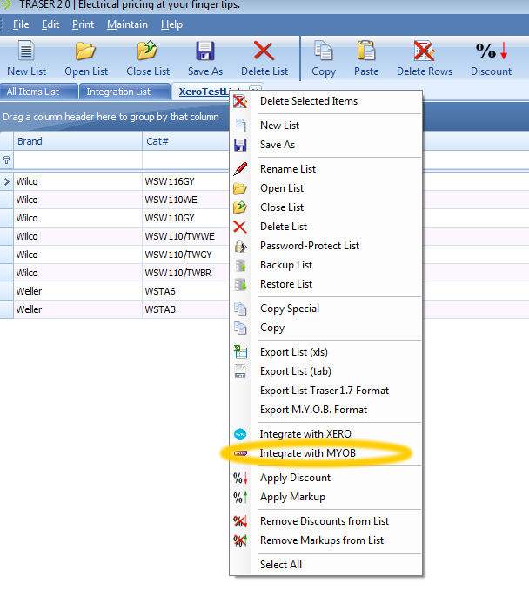Select the cell WSTA6

click(186, 291)
